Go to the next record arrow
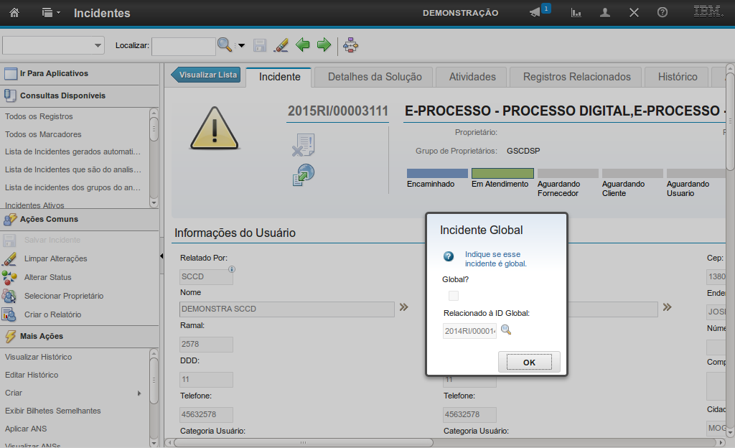The image size is (735, 448). click(324, 45)
